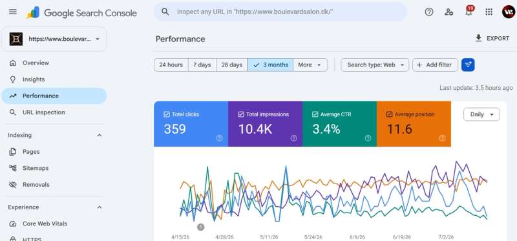This screenshot has width=517, height=241.
Task: Select the 3 months range
Action: 270,65
